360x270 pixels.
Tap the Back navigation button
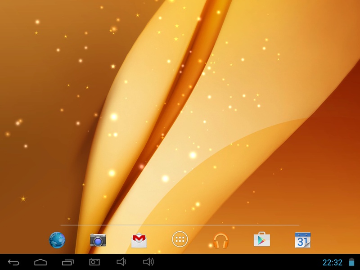tap(13, 262)
